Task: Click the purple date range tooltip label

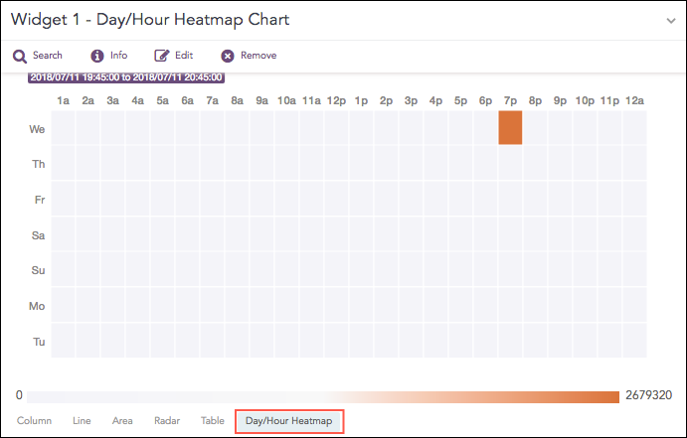Action: 125,77
